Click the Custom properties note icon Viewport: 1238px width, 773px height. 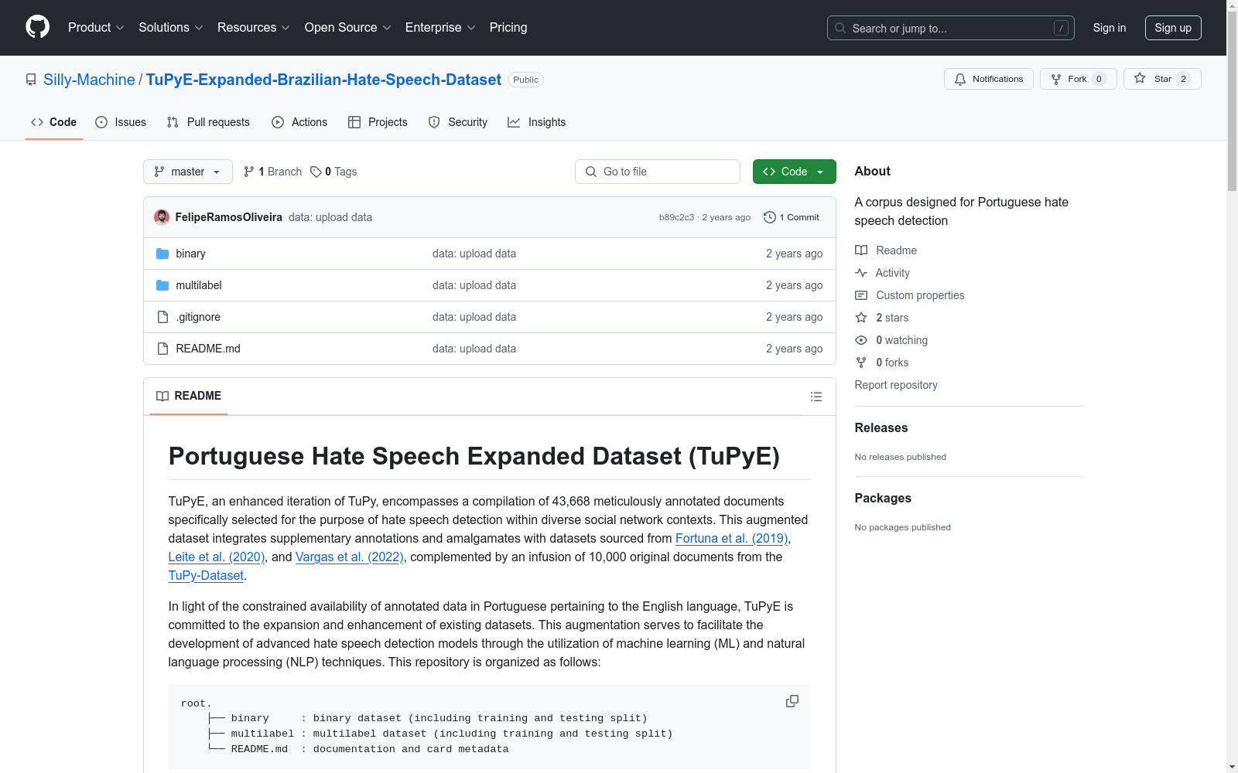861,295
